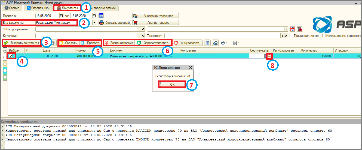Click the 18.05.2020 date cell in row
362x150 pixels.
click(59, 56)
